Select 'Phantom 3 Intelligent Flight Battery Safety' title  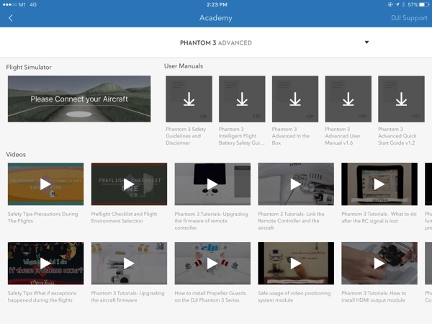pyautogui.click(x=242, y=136)
